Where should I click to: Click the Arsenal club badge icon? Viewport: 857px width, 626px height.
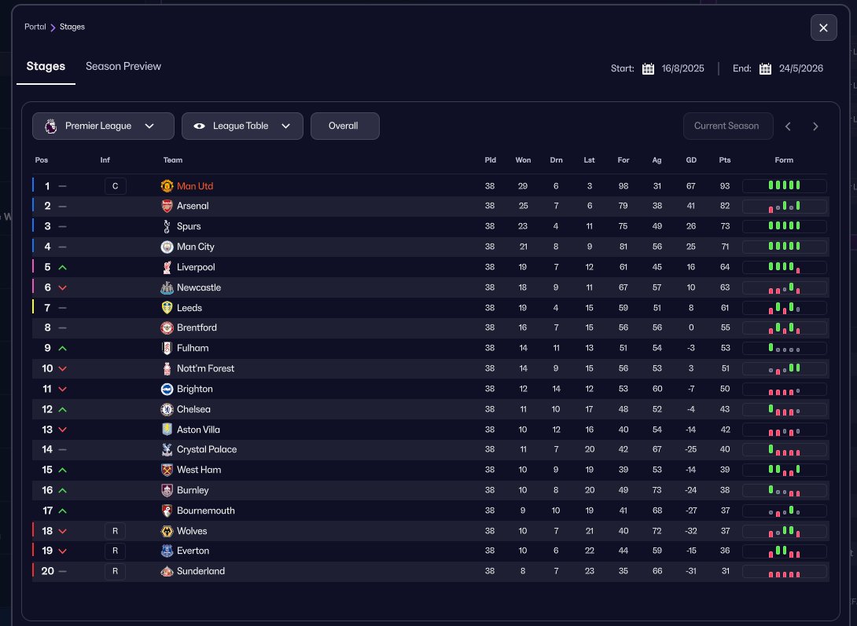click(x=167, y=207)
